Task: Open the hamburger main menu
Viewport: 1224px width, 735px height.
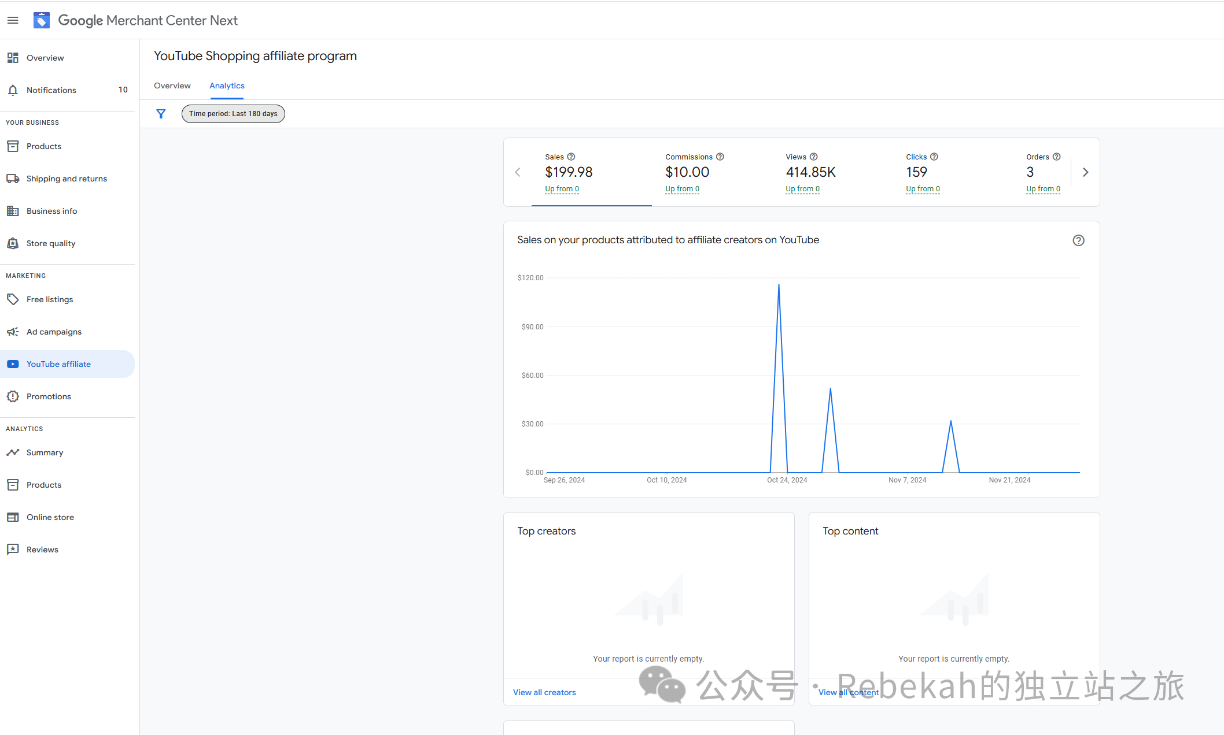Action: click(13, 20)
